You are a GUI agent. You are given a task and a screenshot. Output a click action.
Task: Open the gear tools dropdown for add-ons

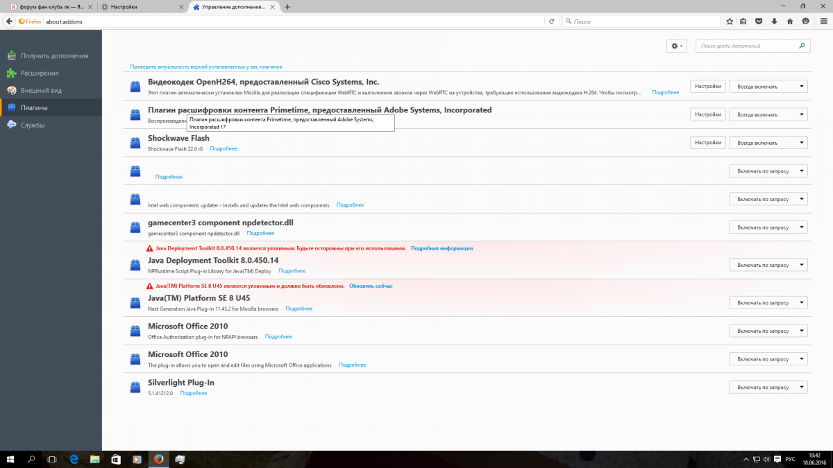676,46
